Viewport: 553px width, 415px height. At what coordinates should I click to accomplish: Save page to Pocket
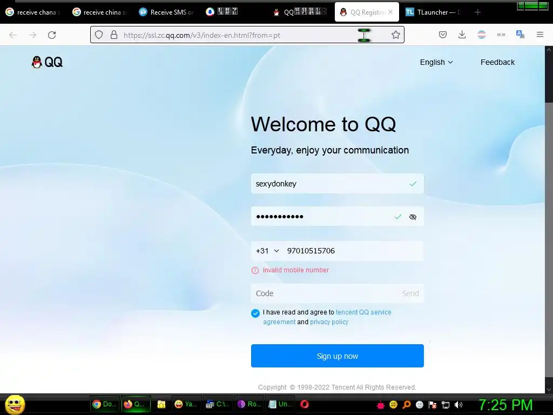(443, 35)
